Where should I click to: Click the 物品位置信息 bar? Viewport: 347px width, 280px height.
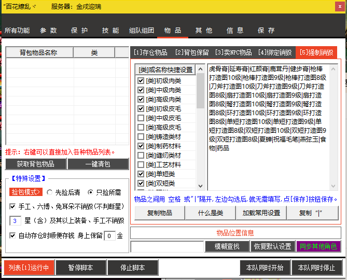point(235,233)
